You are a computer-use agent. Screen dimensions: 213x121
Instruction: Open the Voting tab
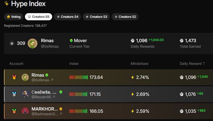coord(13,17)
